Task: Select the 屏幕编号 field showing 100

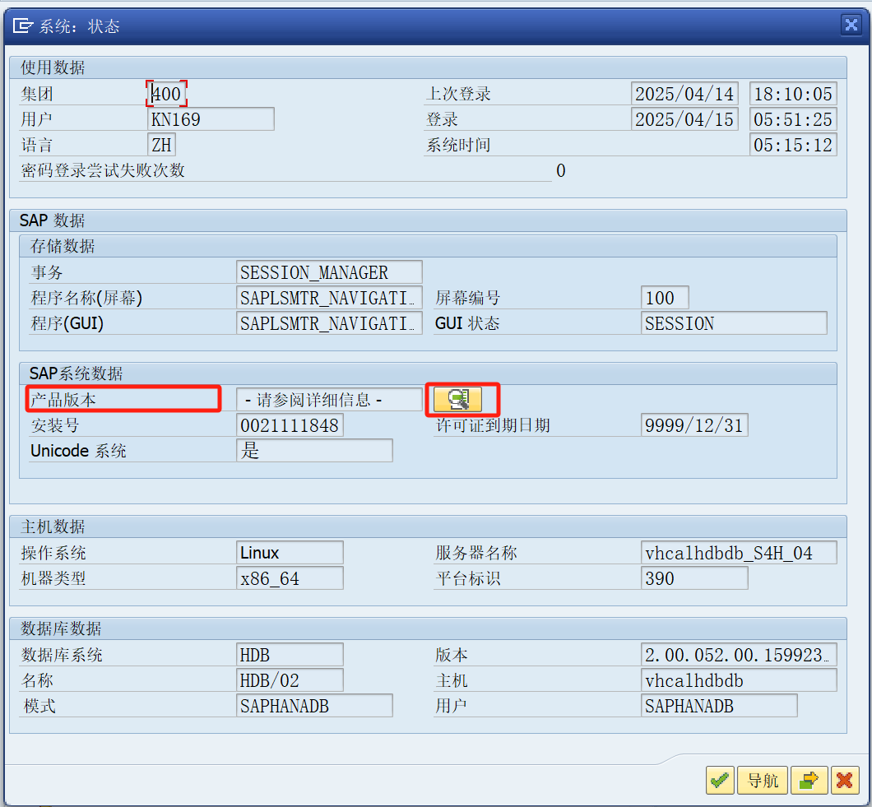Action: coord(663,297)
